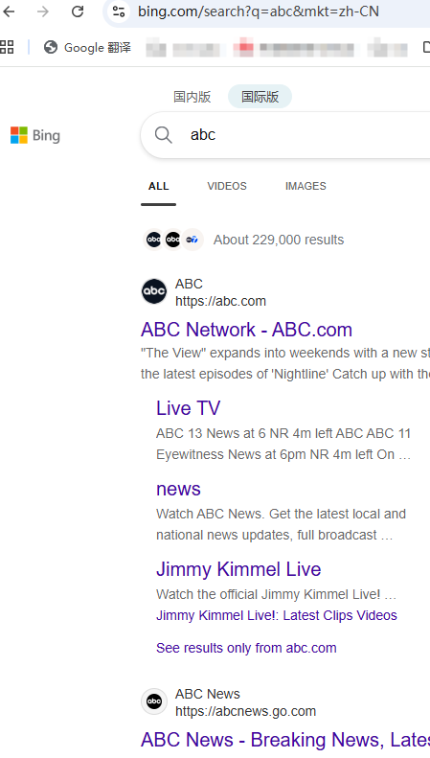This screenshot has height=758, width=430.
Task: Click the Watch ABC News description snippet
Action: (x=281, y=524)
